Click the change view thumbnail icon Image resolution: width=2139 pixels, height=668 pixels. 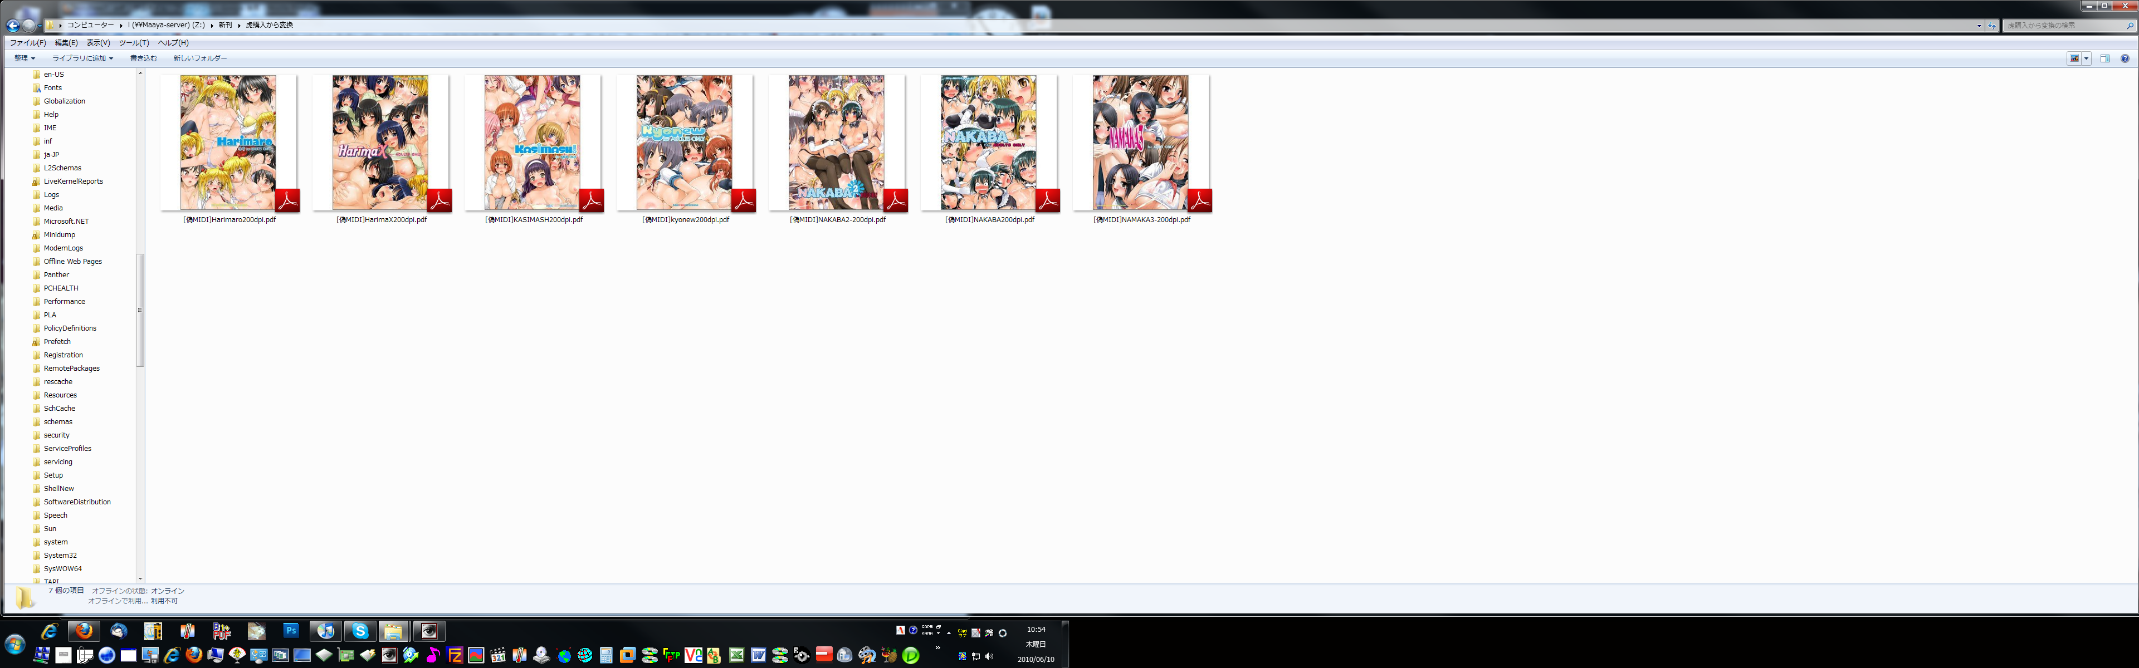[2074, 58]
